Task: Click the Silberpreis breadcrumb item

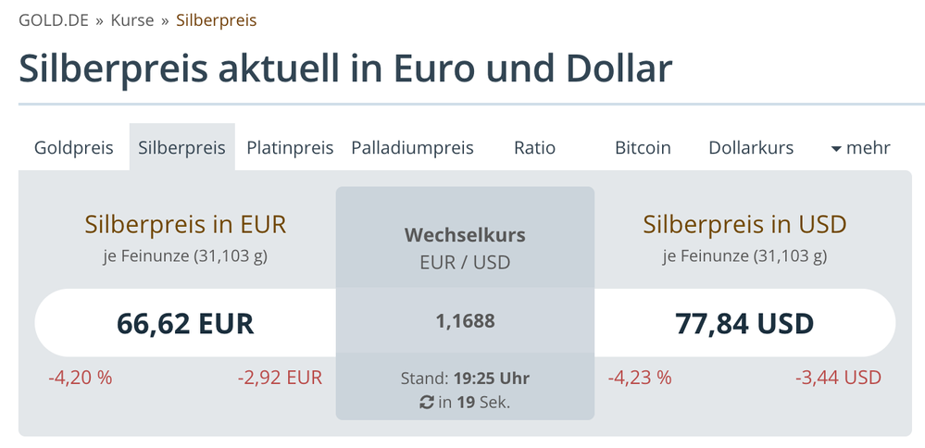Action: 217,20
